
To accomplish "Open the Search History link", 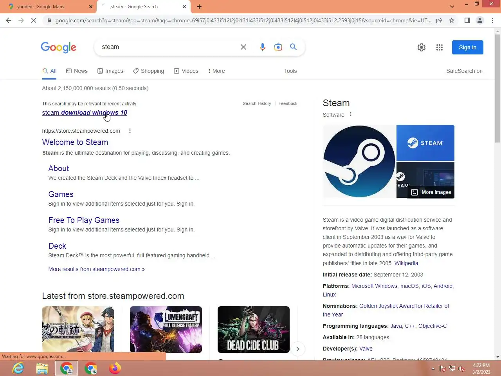I will [x=257, y=103].
